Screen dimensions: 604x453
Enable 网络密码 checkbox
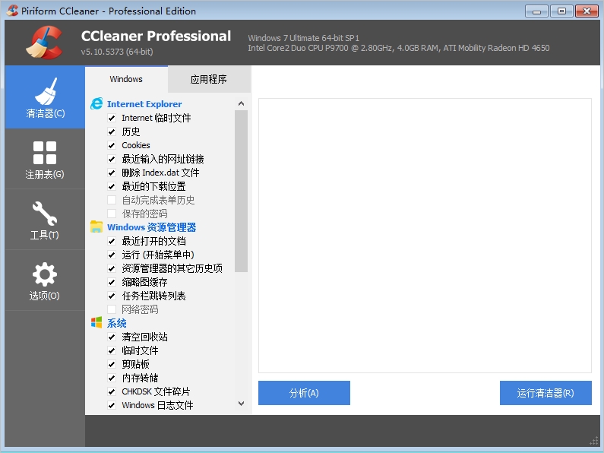click(x=112, y=309)
